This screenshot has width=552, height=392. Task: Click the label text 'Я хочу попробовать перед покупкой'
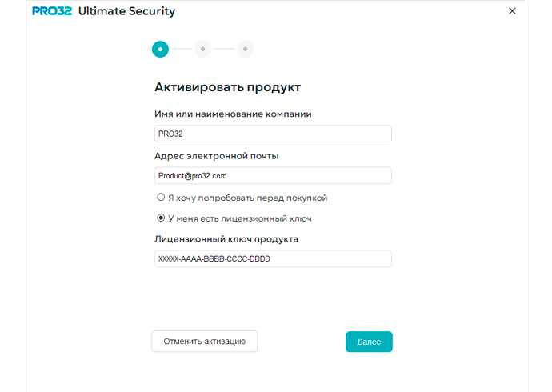coord(248,198)
